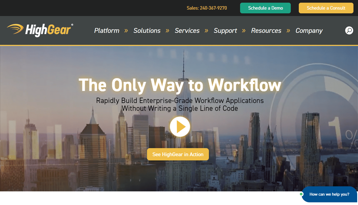The width and height of the screenshot is (358, 205).
Task: Click the Sales phone number link
Action: point(207,8)
